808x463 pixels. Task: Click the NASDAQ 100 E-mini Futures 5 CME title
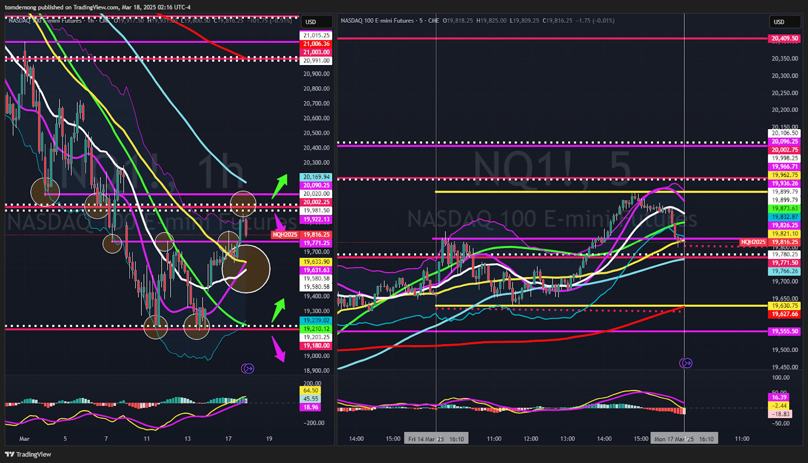pyautogui.click(x=390, y=21)
